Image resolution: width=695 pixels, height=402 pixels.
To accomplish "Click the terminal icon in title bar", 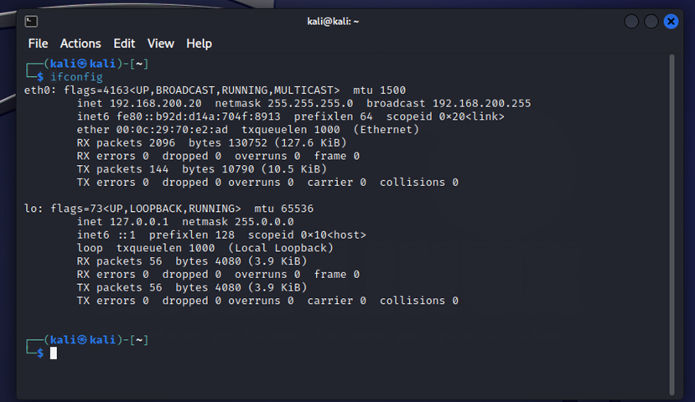I will [31, 21].
